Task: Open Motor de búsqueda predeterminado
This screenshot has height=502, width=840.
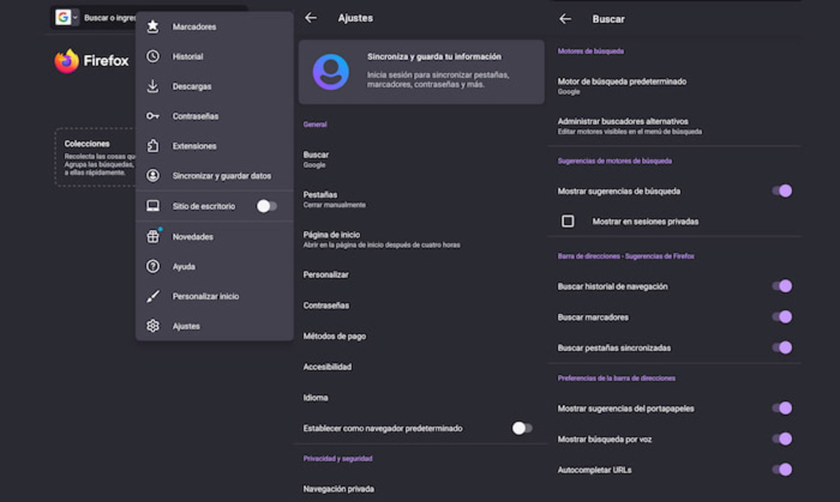Action: coord(674,86)
